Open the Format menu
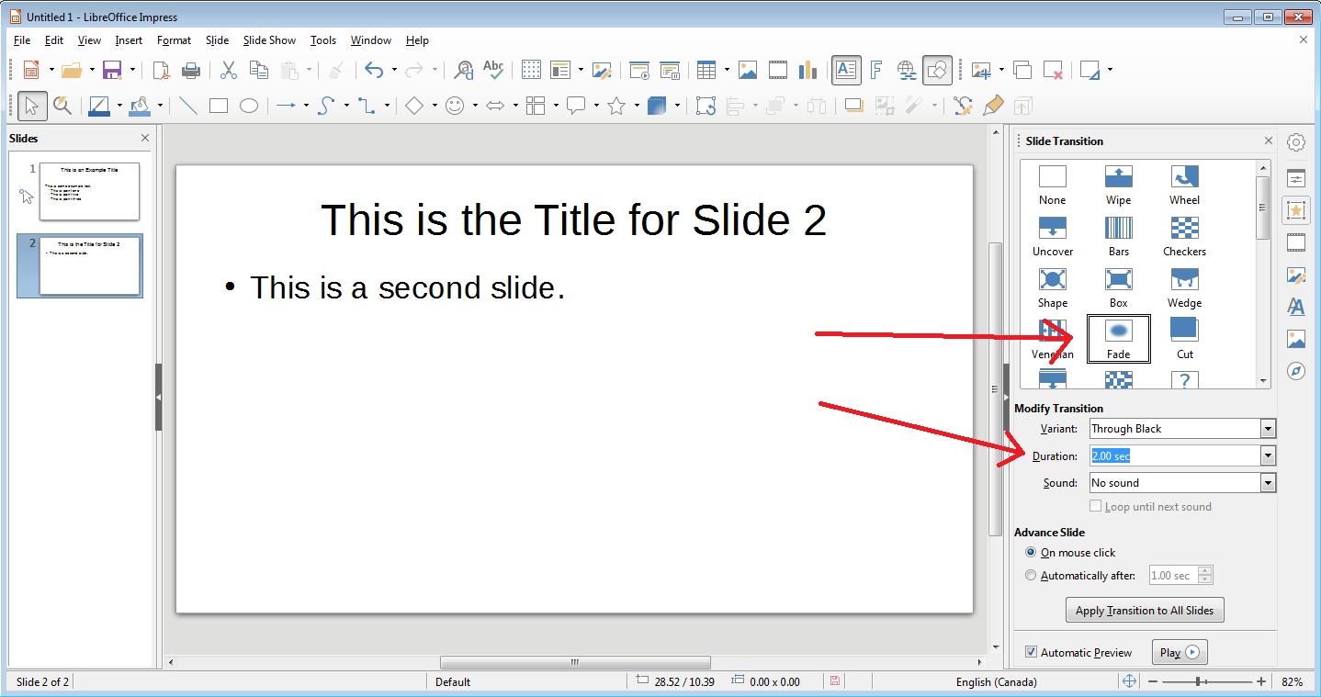 coord(175,40)
